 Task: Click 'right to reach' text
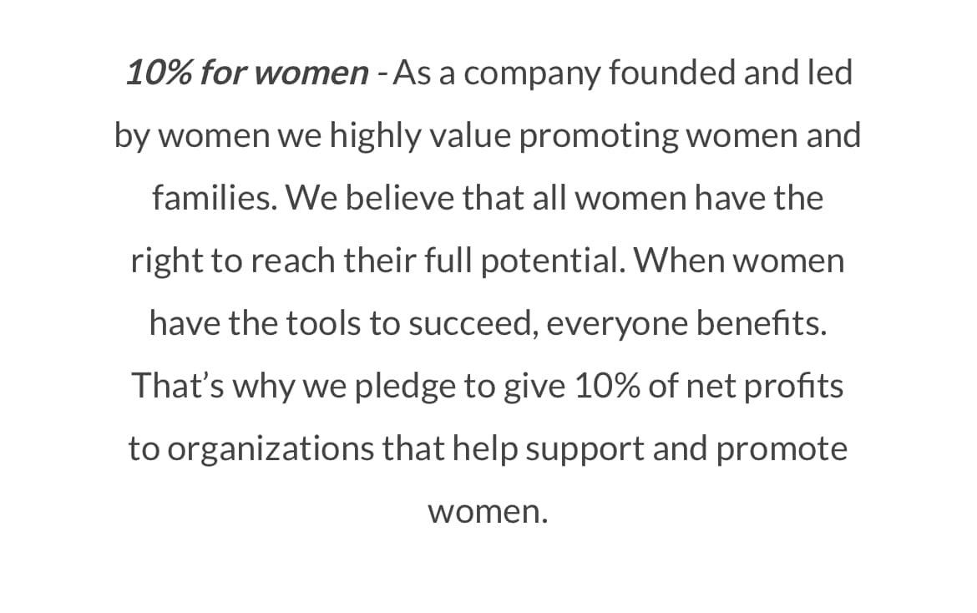click(x=233, y=261)
